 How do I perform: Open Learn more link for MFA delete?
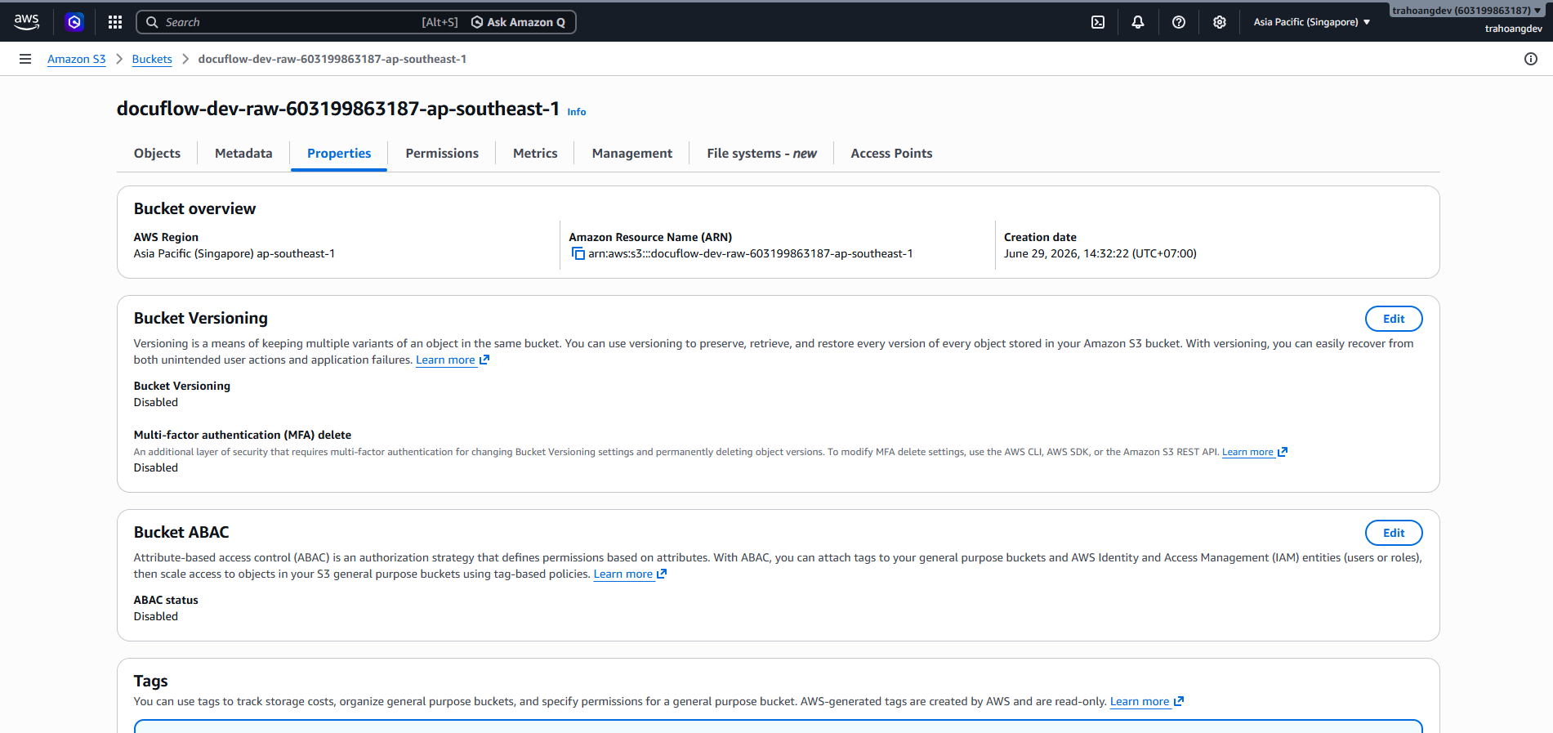[1255, 452]
